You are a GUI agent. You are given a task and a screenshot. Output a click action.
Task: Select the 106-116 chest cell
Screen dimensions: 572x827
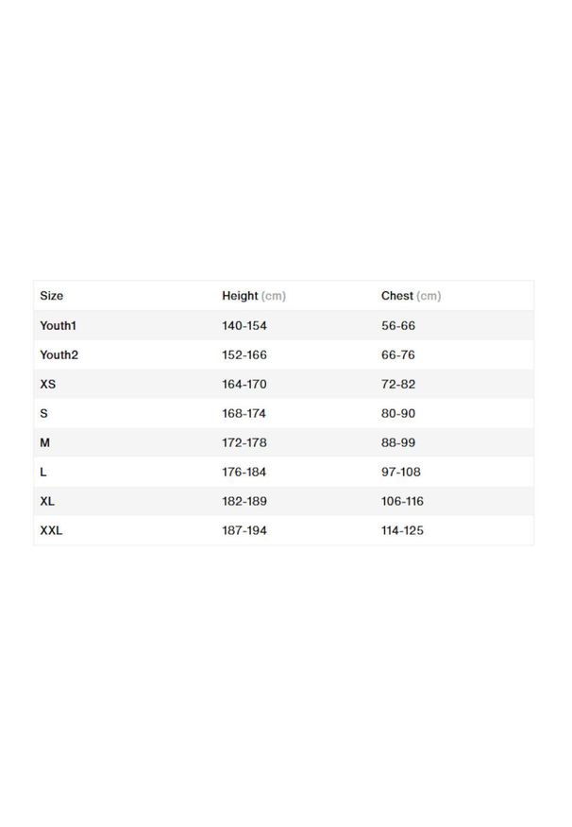(x=402, y=501)
